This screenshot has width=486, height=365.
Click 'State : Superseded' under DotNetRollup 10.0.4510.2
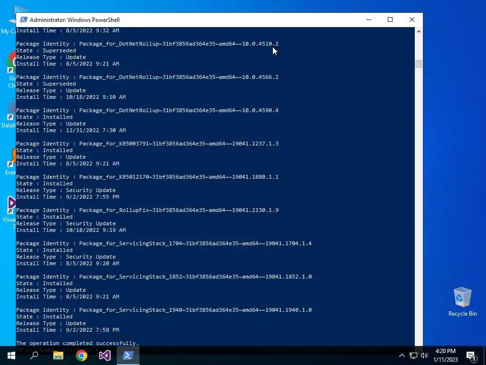point(46,50)
